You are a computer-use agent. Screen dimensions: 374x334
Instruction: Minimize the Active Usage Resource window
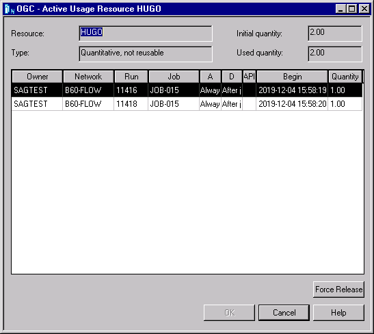tap(340, 9)
